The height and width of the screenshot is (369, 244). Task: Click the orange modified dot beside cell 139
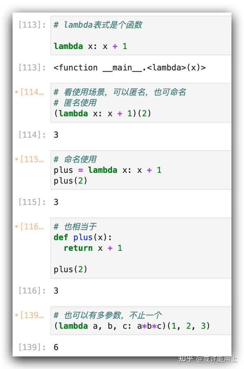point(16,315)
